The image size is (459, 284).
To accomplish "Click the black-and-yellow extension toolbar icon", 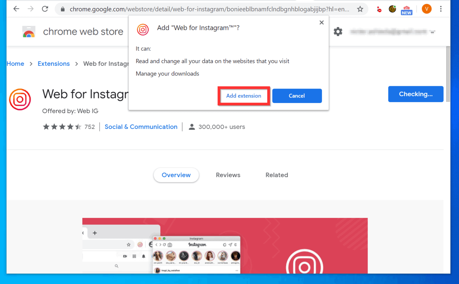I will pos(392,9).
